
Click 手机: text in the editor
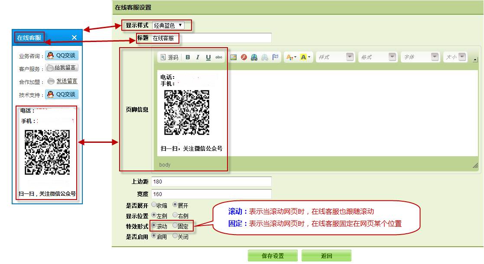[168, 84]
